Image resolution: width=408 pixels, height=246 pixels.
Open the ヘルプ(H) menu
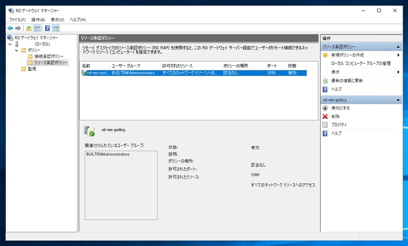tap(77, 20)
